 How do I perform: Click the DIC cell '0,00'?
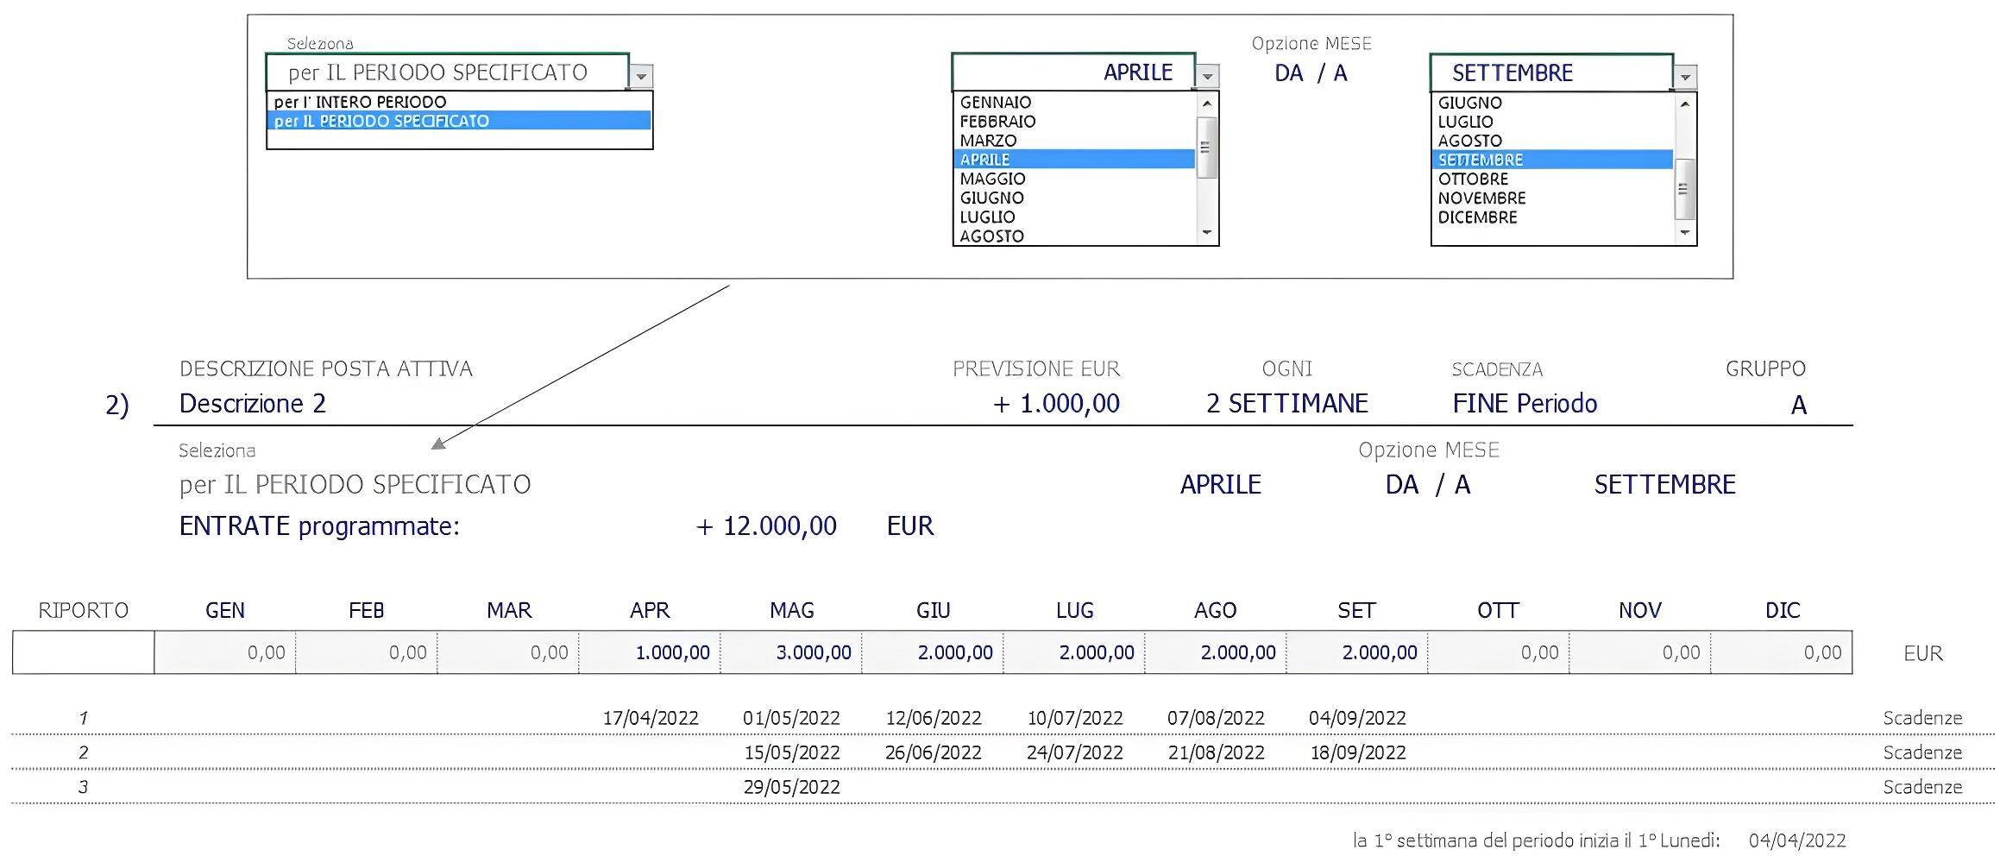click(1782, 652)
